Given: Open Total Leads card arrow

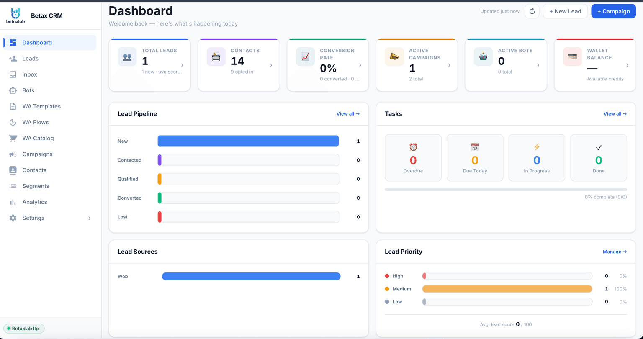Looking at the screenshot, I should coord(182,65).
